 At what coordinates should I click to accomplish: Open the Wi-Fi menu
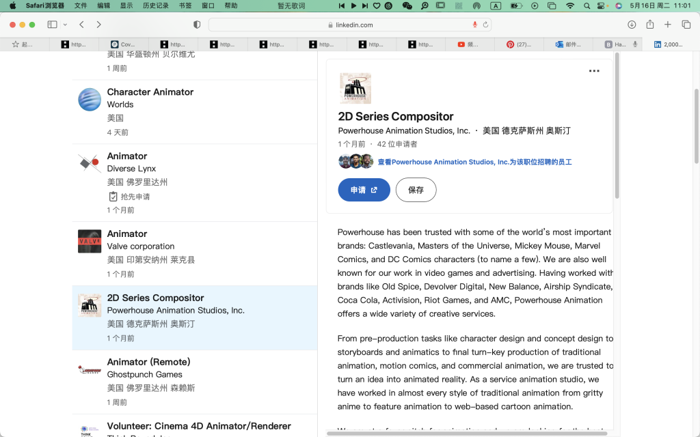coord(570,5)
